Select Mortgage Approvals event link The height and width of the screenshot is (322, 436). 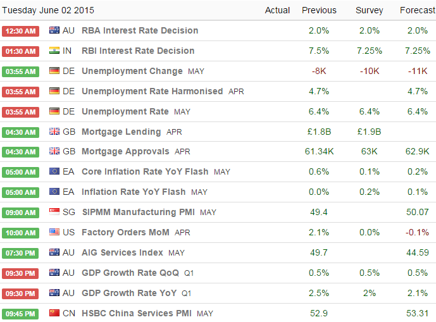tap(125, 152)
